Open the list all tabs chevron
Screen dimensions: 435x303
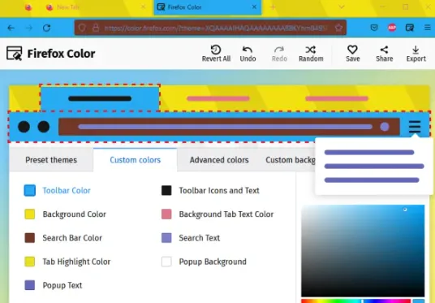tap(342, 7)
